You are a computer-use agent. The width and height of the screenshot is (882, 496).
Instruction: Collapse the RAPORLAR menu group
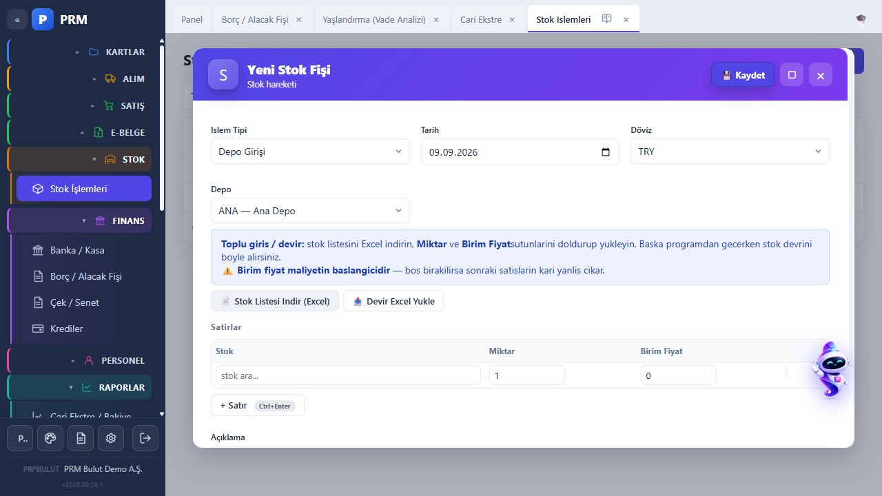79,387
